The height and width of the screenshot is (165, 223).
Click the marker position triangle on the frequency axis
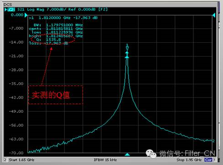point(127,155)
